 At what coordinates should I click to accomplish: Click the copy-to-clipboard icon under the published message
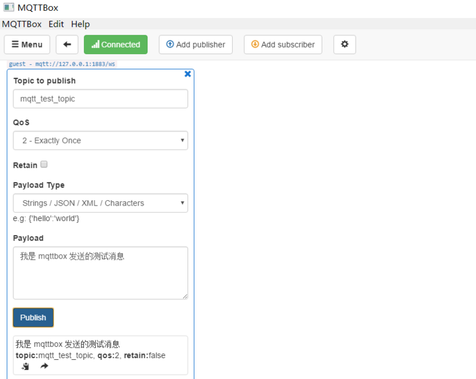[24, 366]
